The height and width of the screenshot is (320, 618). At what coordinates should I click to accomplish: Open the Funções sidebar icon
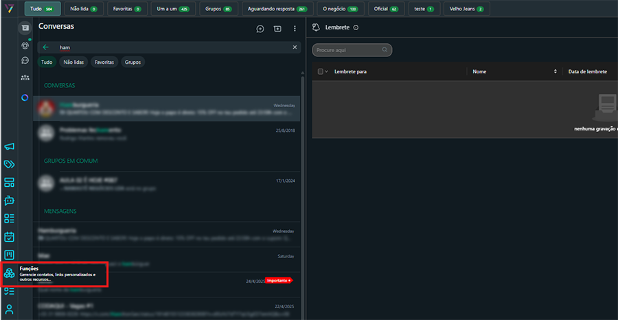[9, 273]
